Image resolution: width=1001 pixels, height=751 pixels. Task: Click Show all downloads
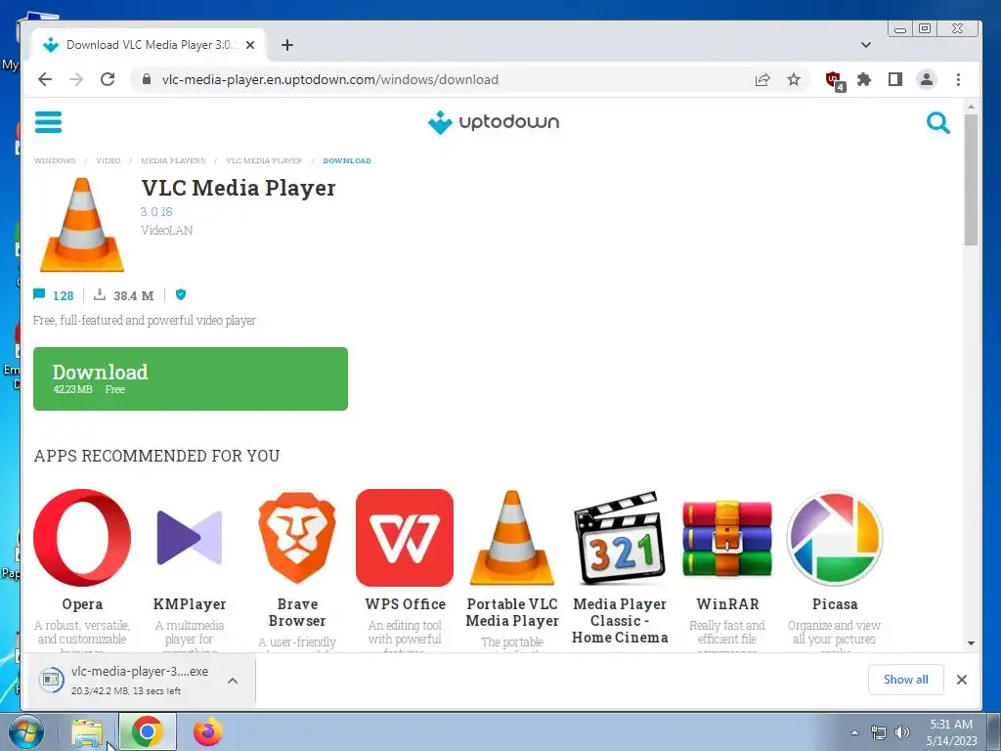906,680
